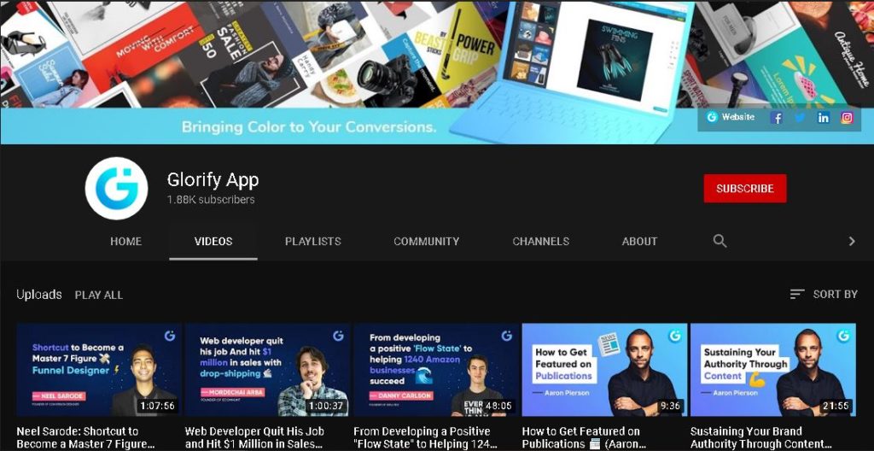
Task: Open the Twitter icon in the banner
Action: click(x=801, y=118)
